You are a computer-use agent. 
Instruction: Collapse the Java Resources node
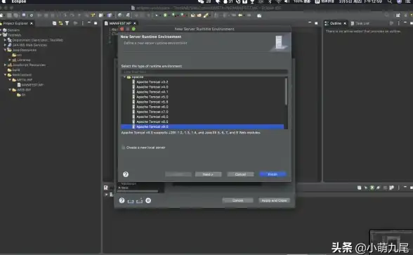click(5, 50)
